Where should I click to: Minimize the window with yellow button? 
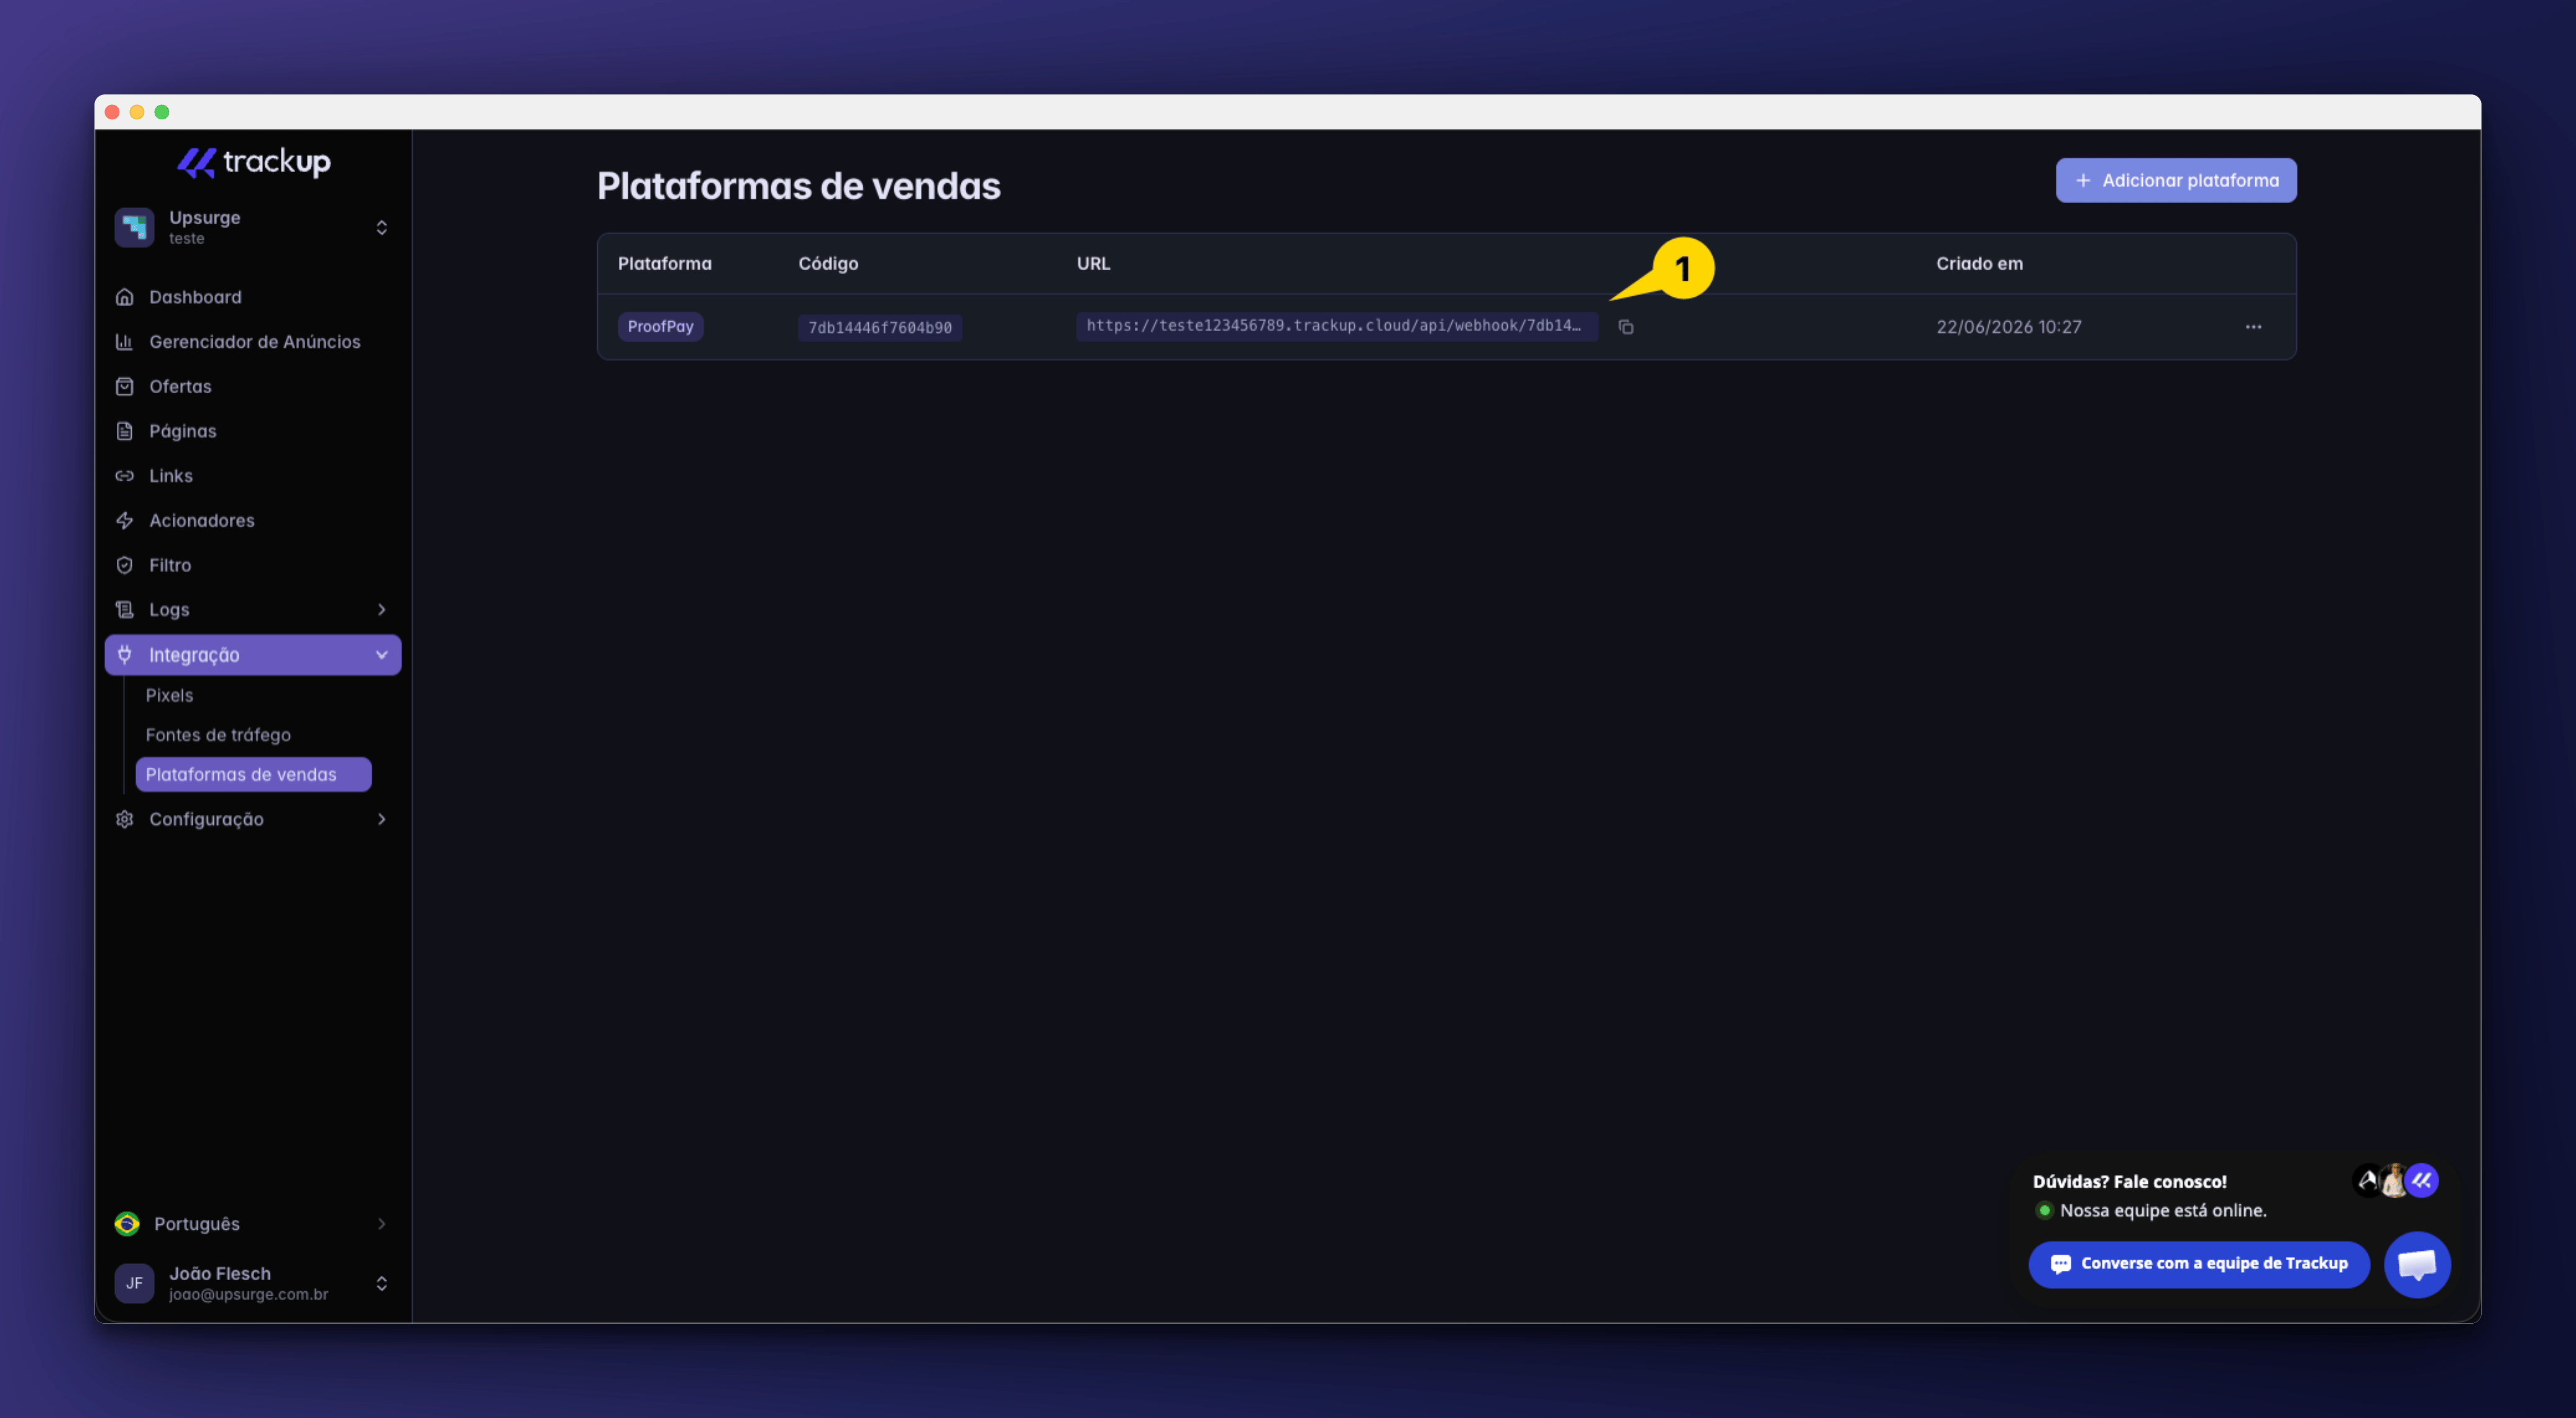[137, 112]
